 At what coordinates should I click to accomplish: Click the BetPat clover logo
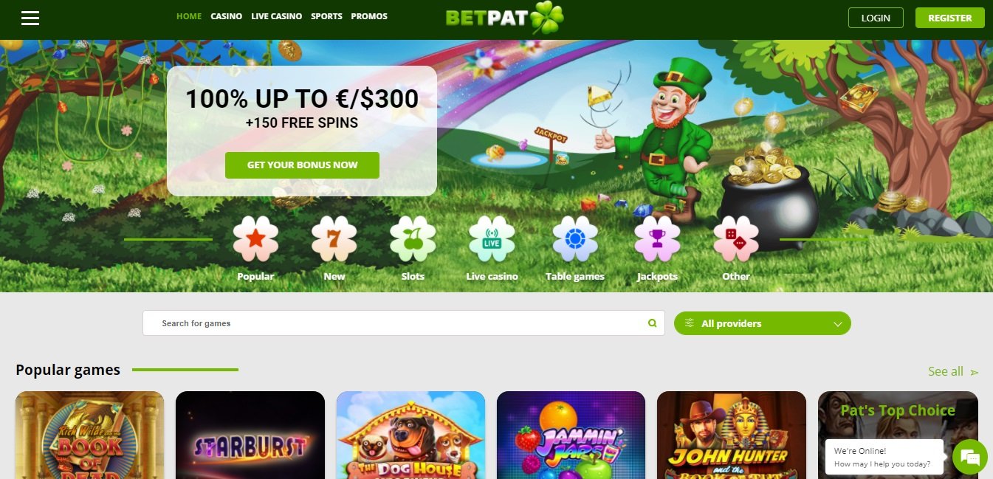[x=504, y=18]
